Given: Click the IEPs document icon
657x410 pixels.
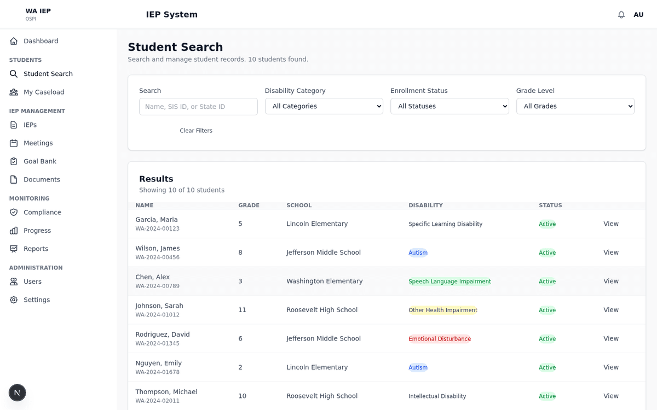Looking at the screenshot, I should point(13,125).
